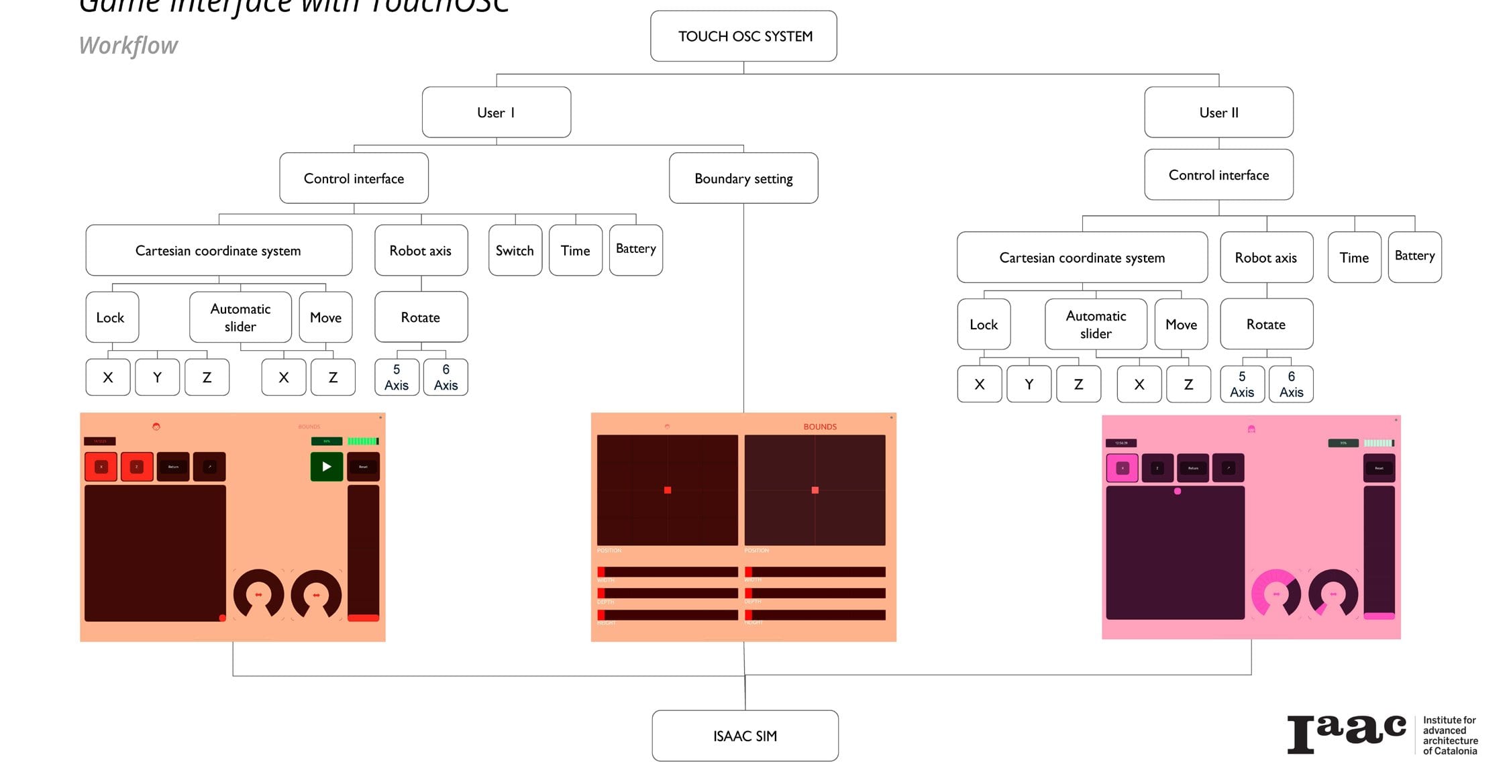Click the large XY pad in orange control panel
Image resolution: width=1509 pixels, height=774 pixels.
pos(156,553)
